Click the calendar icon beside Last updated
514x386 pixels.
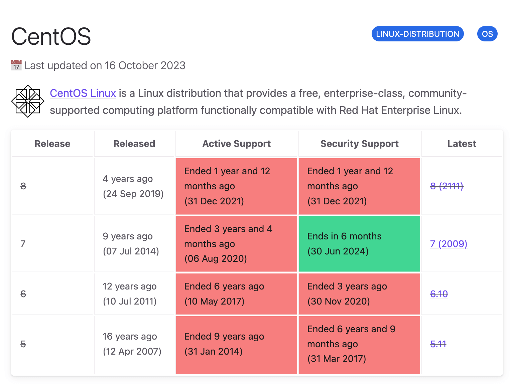(x=16, y=65)
